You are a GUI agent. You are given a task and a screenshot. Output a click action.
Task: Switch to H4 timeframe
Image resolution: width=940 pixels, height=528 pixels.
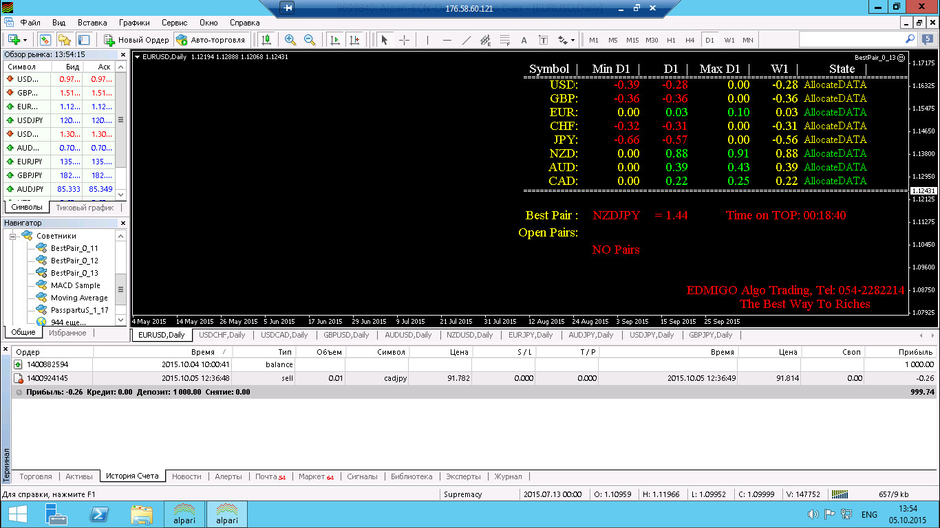[690, 40]
